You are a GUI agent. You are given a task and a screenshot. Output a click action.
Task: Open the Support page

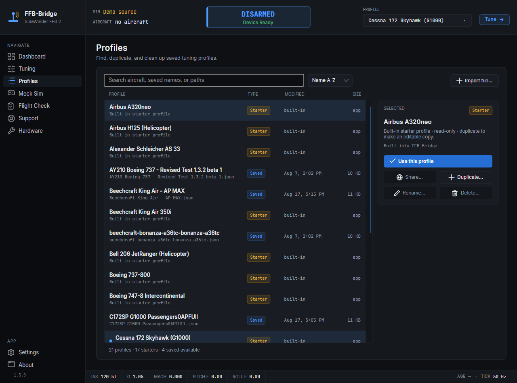pyautogui.click(x=42, y=118)
